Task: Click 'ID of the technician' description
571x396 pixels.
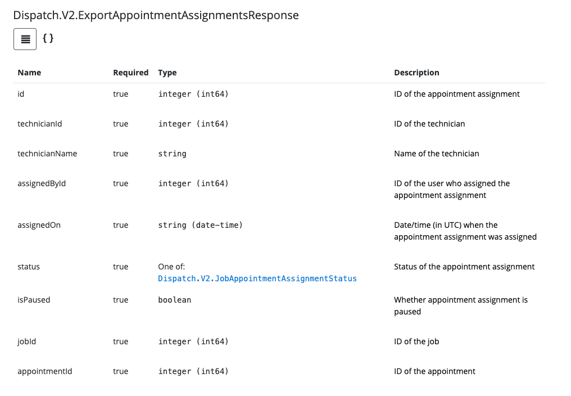Action: (x=429, y=124)
